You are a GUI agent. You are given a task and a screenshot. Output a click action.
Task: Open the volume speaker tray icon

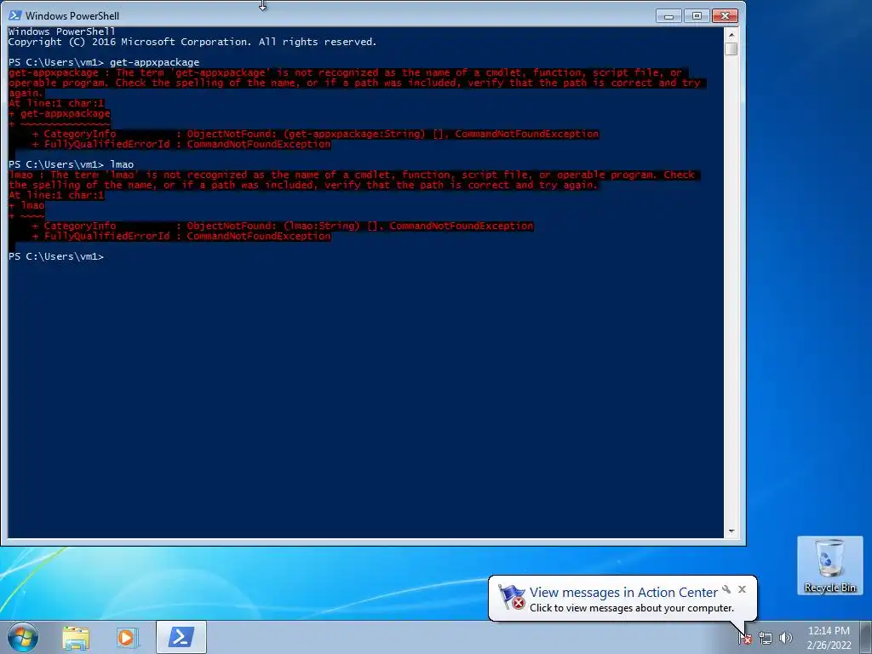(x=785, y=638)
